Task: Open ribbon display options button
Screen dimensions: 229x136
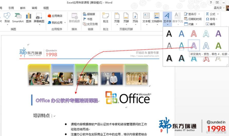Action: click(x=217, y=3)
